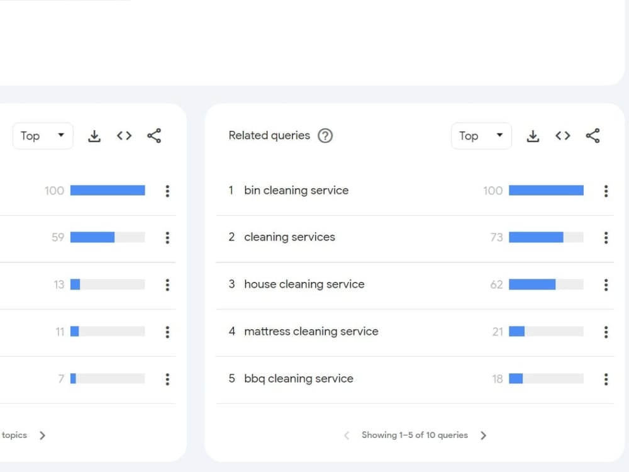Open more options for topic scoring 13
Screen dimensions: 629x472
coord(167,285)
